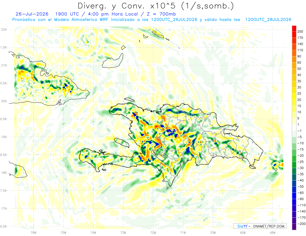Screen dimensions: 306x236
Task: Click the topmost red colorbar segment above 200
Action: [x=294, y=28]
